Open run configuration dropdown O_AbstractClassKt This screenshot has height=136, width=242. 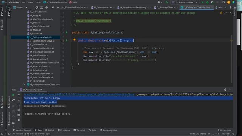[185, 2]
